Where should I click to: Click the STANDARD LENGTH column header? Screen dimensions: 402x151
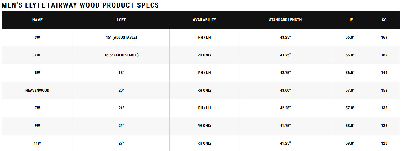[285, 20]
